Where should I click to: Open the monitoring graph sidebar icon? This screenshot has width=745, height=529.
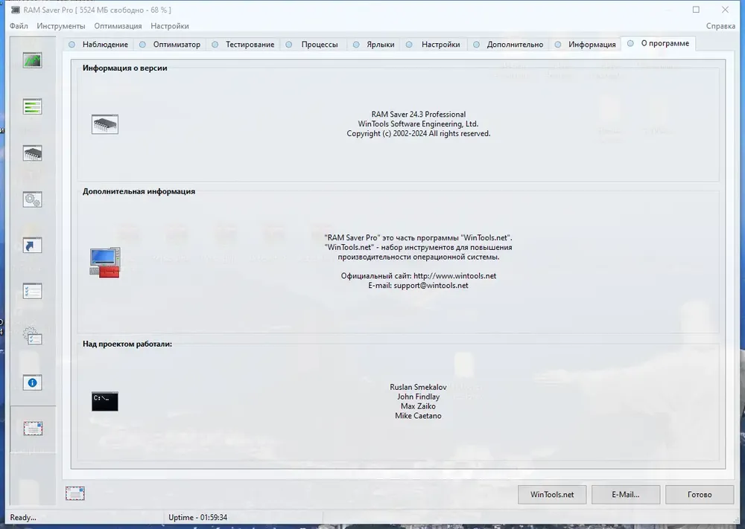click(32, 60)
